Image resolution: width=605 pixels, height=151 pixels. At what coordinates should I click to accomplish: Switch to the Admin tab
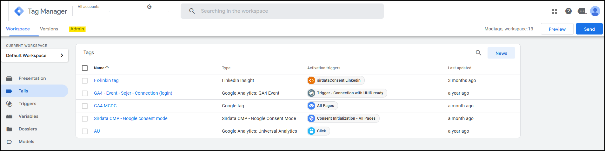coord(77,29)
